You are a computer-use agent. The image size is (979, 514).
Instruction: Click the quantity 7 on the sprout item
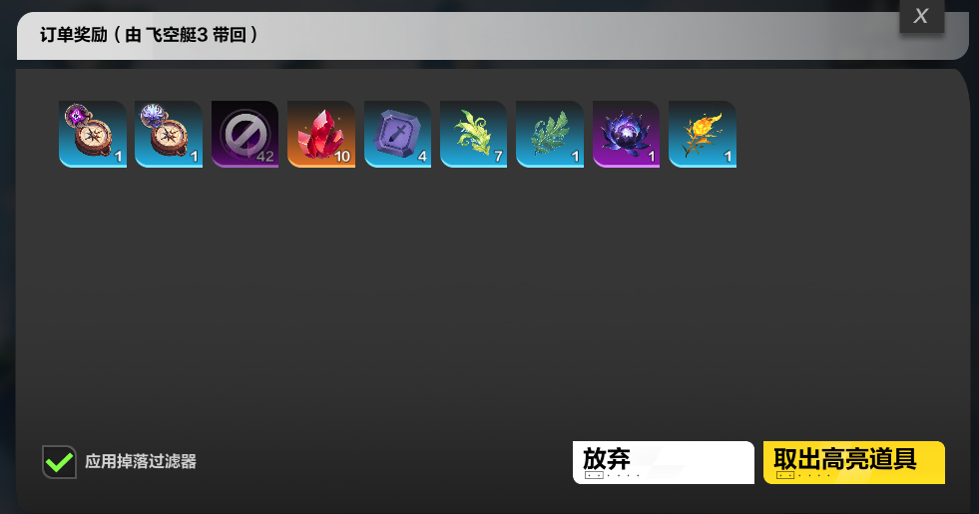pos(498,156)
